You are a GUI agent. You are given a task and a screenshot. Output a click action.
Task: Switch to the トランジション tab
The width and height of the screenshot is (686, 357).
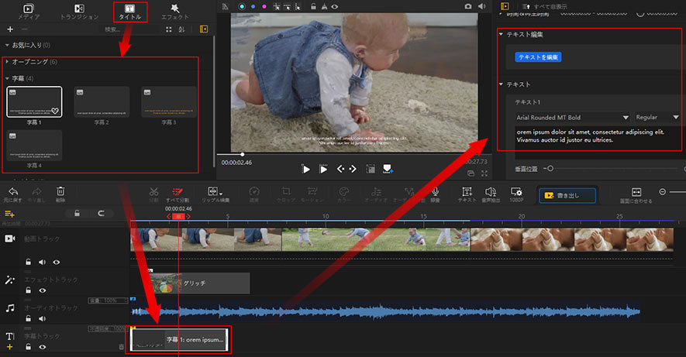tap(79, 12)
